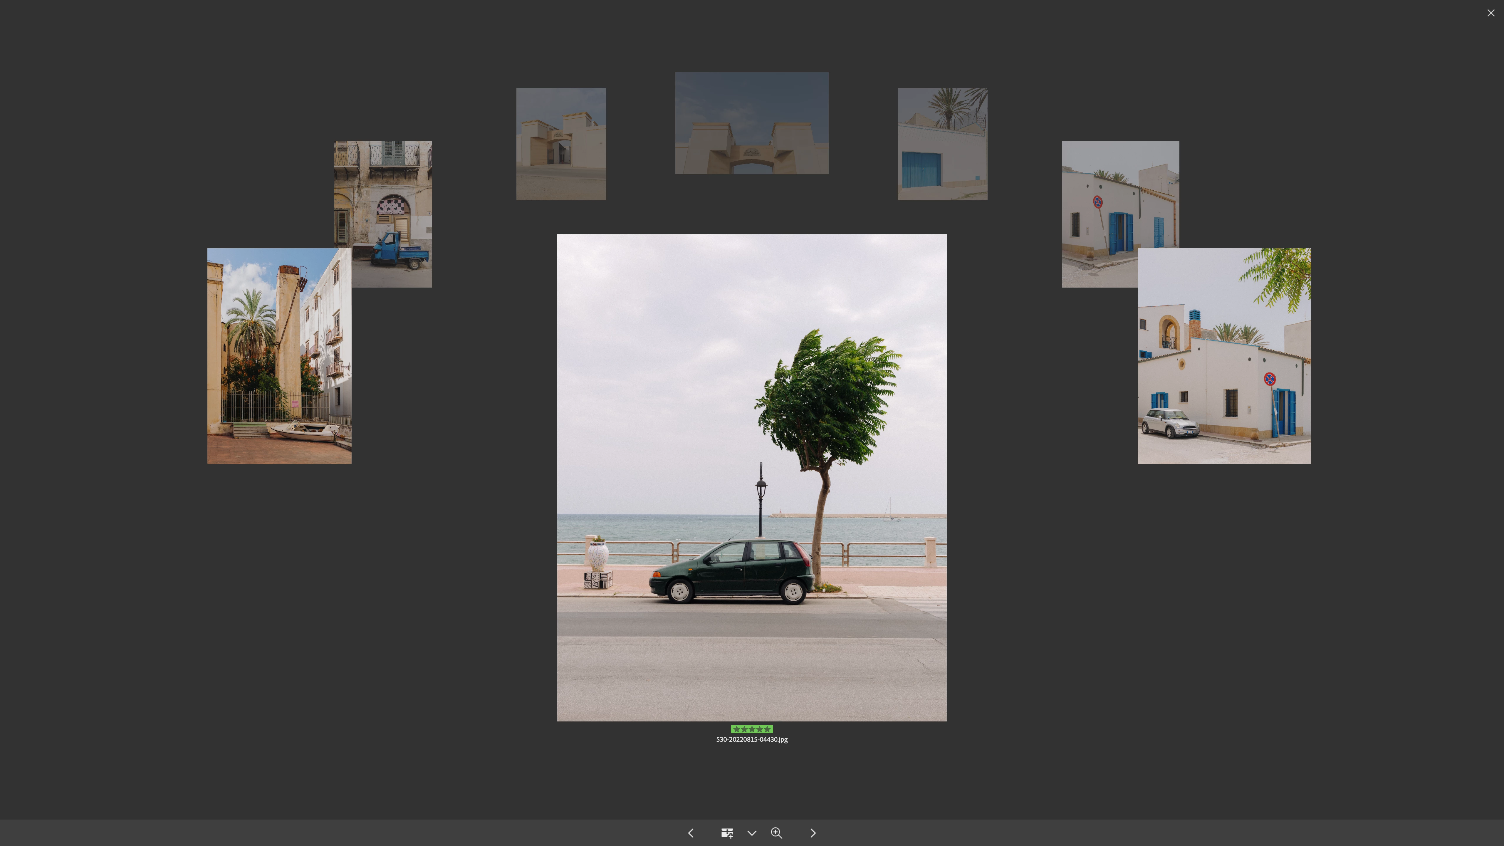Select the Mini Cooper house thumbnail

tap(1224, 356)
